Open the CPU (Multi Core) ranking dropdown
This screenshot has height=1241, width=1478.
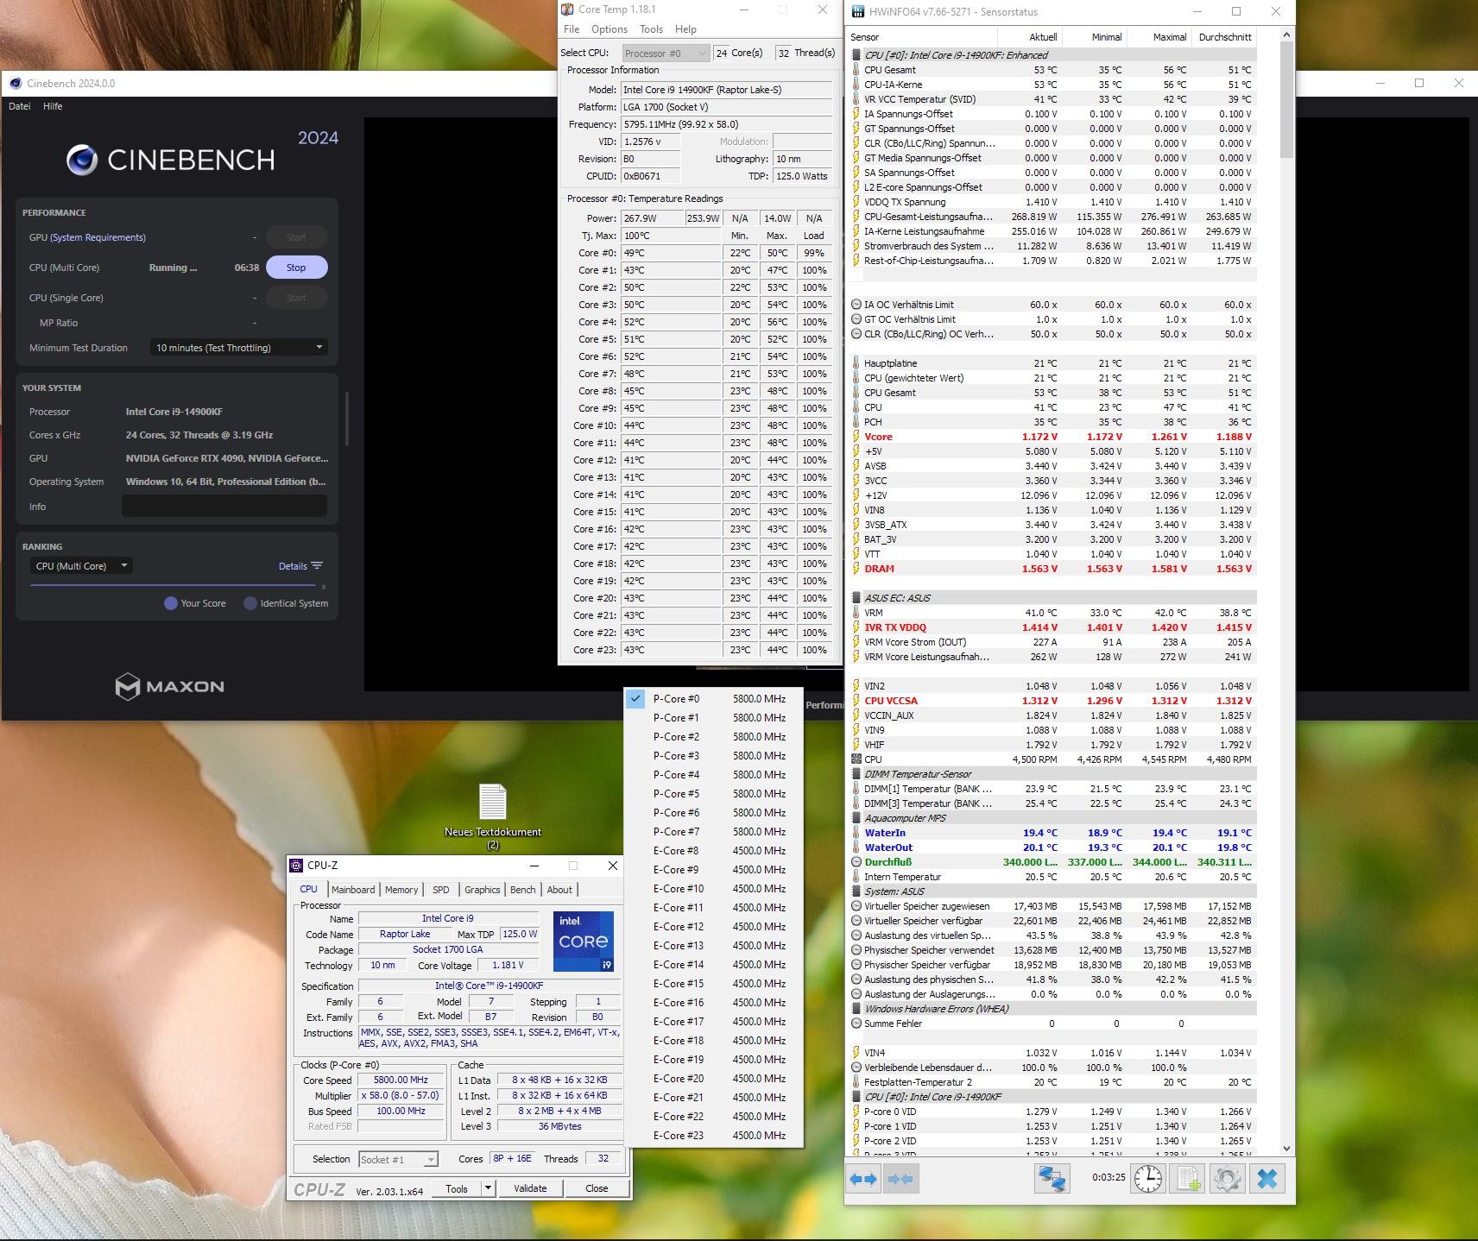point(80,566)
